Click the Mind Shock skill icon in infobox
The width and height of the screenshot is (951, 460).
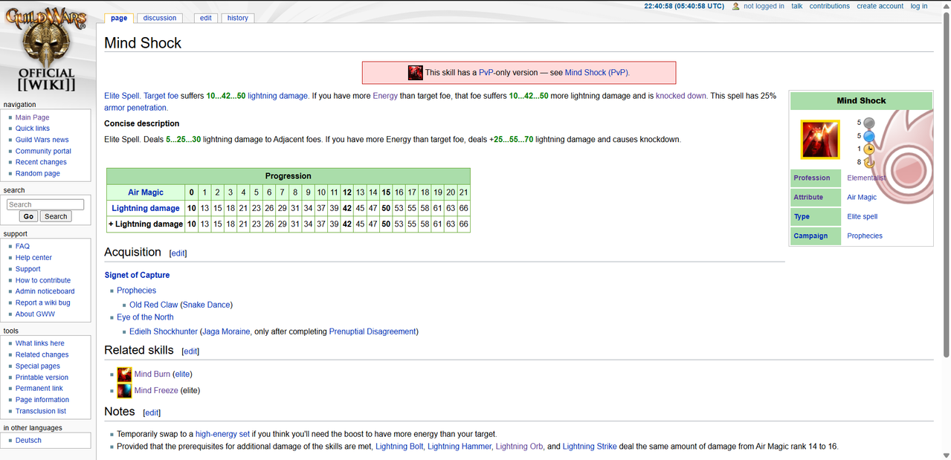point(819,139)
